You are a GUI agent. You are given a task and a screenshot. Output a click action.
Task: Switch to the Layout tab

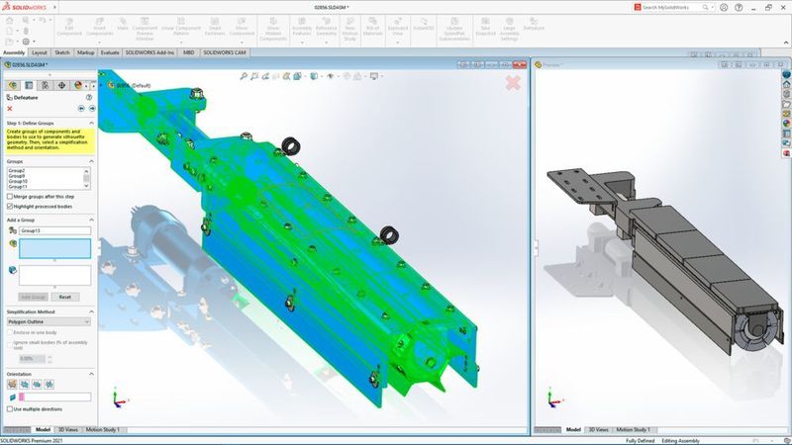pos(39,52)
